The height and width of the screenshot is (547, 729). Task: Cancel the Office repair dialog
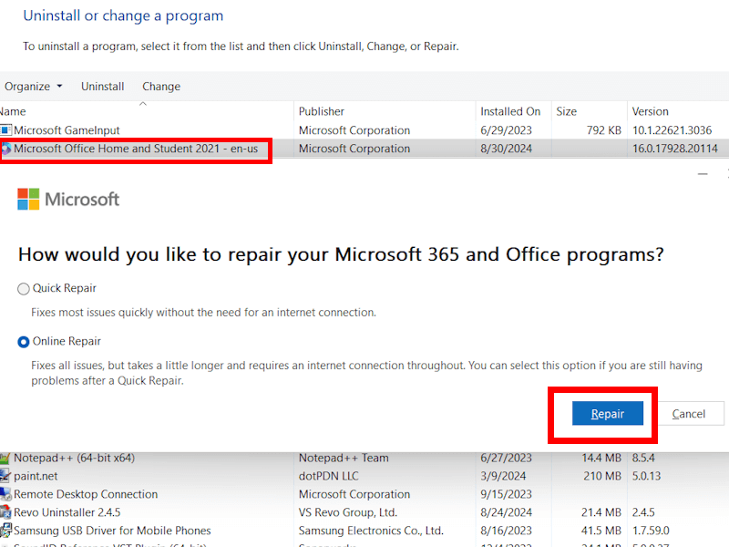tap(689, 414)
